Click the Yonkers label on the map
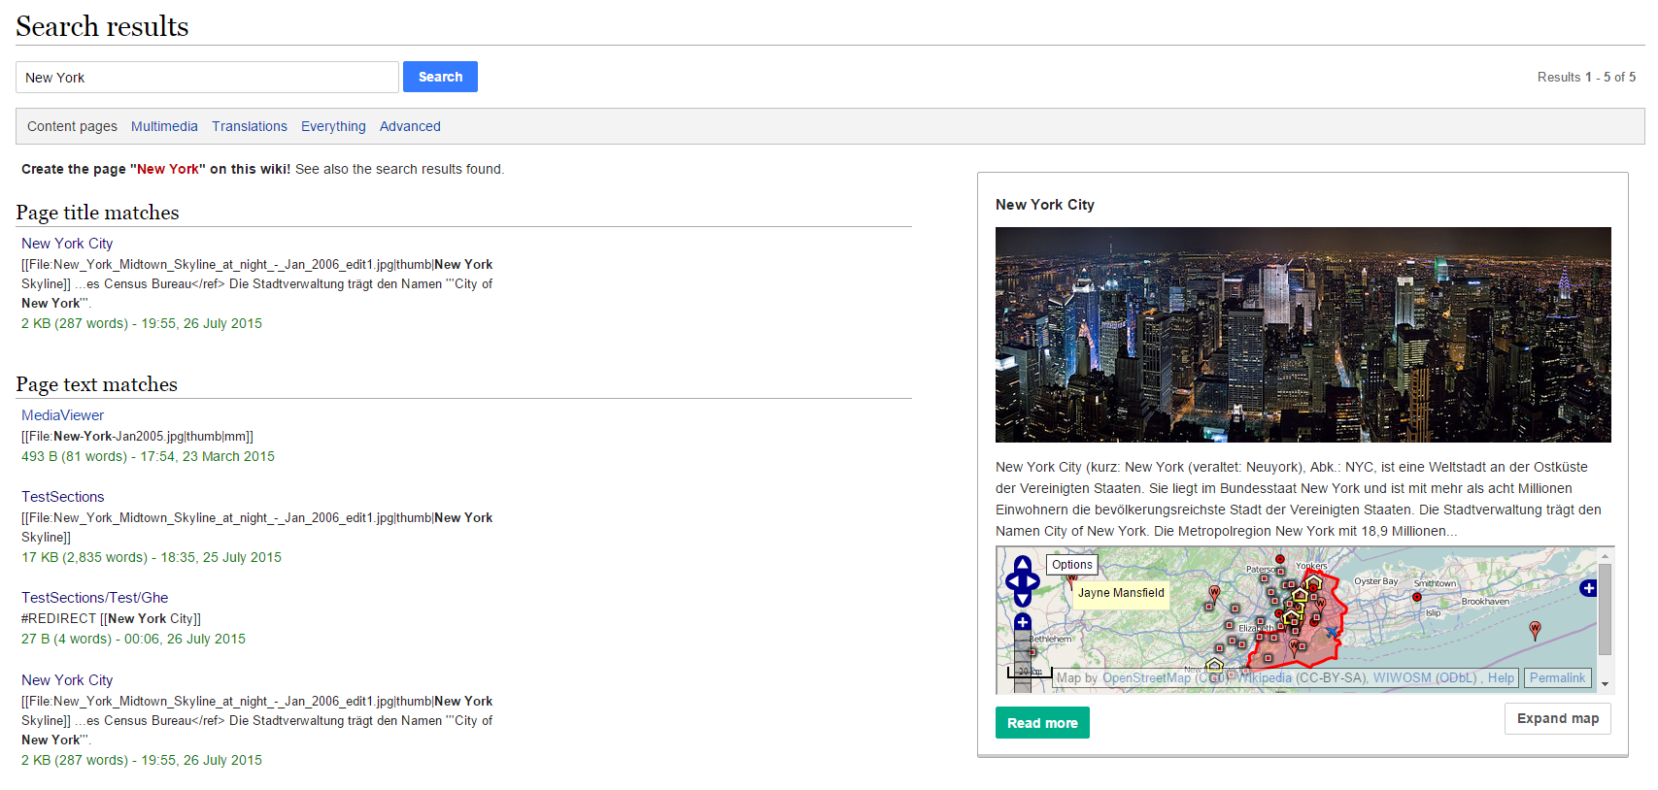This screenshot has width=1658, height=790. (x=1311, y=566)
